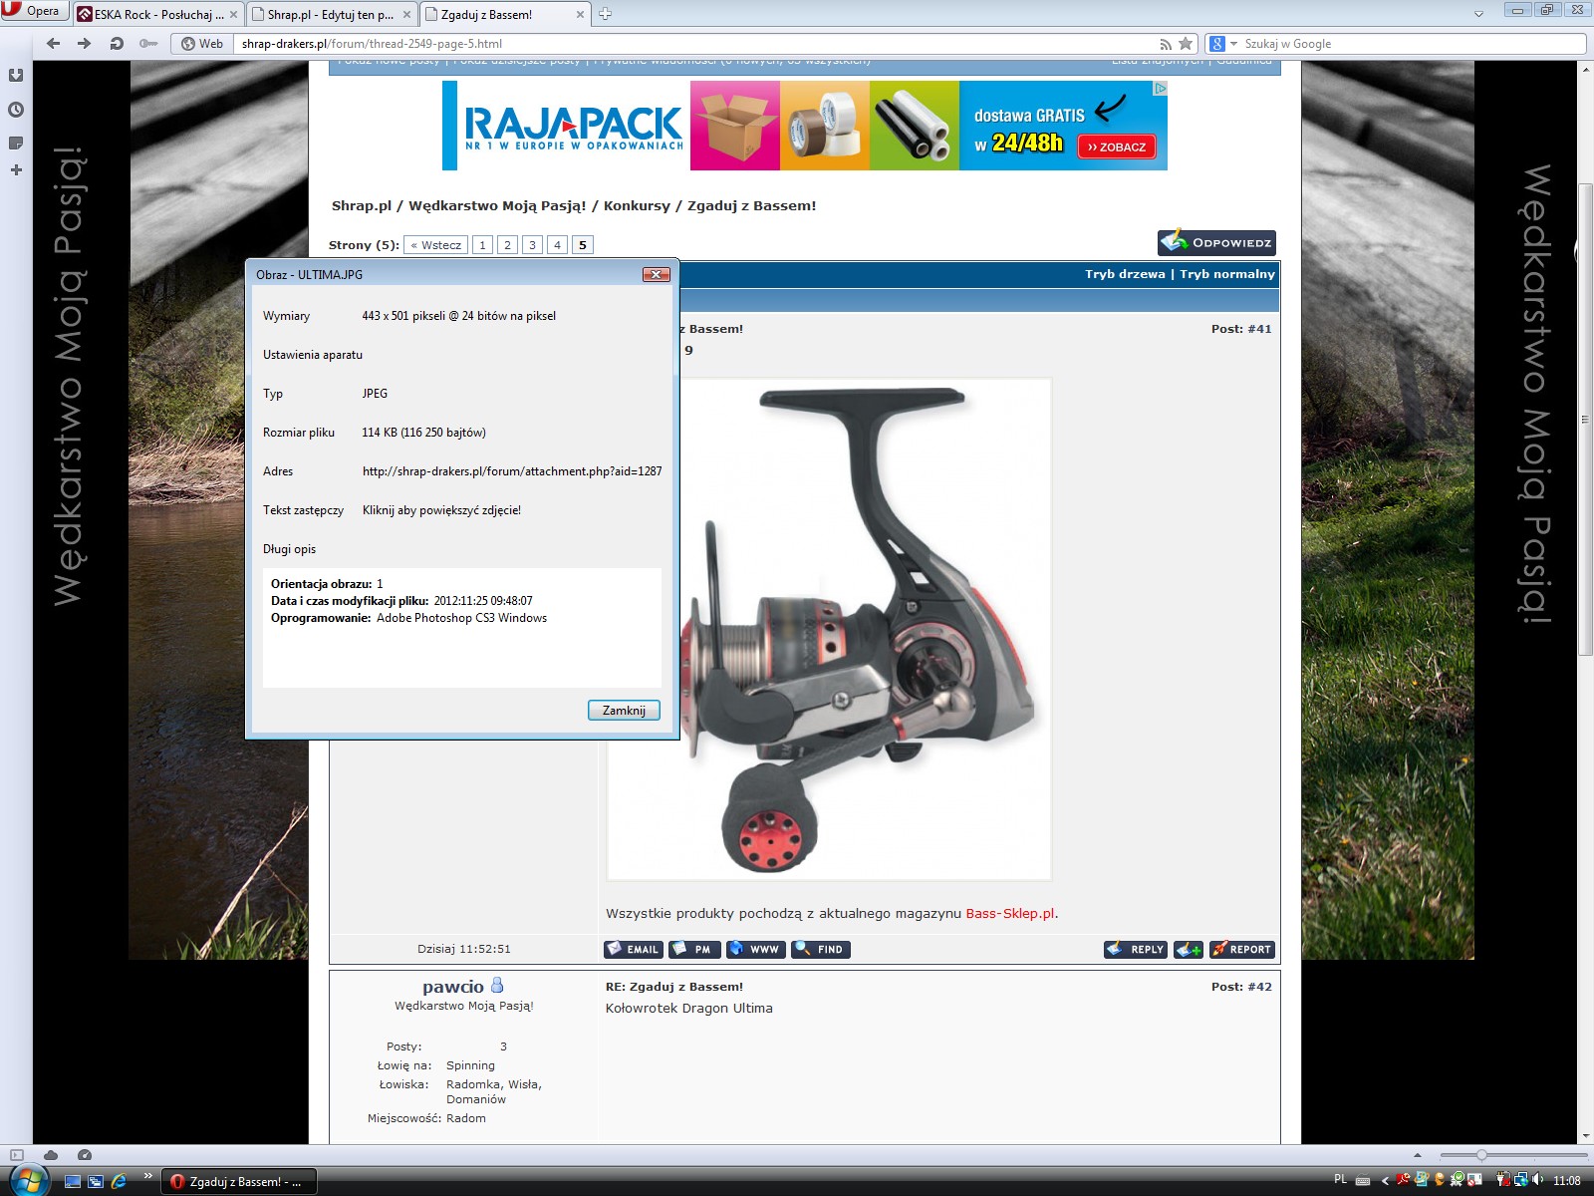Click the Opera Link cloud icon
Screen dimensions: 1594x1196
pos(51,1155)
